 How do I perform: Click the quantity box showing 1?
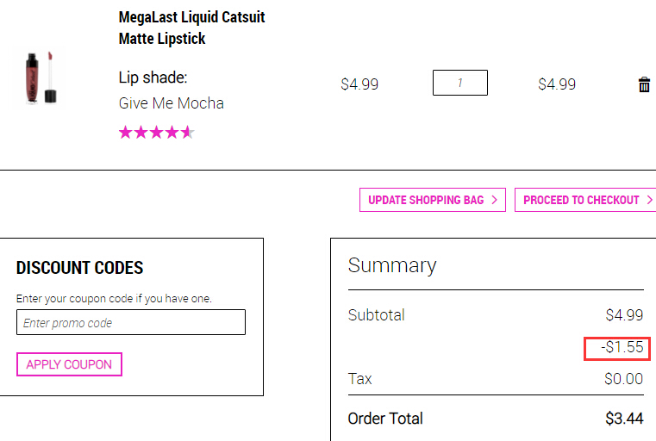pos(460,83)
